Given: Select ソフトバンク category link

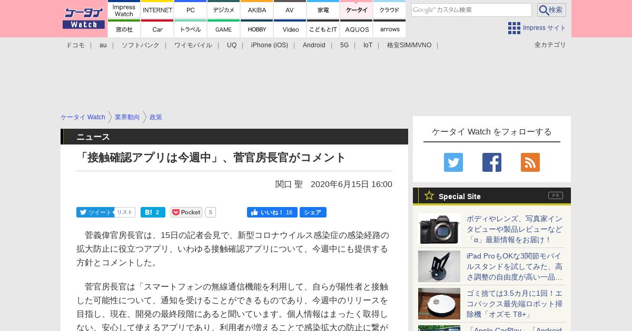Looking at the screenshot, I should click(x=141, y=45).
